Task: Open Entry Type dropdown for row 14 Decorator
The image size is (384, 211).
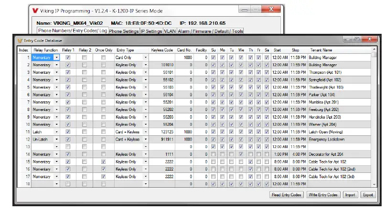Action: click(146, 154)
